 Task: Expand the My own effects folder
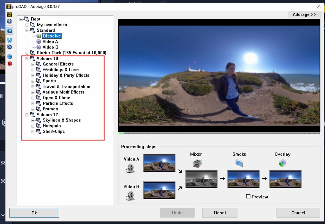(27, 25)
